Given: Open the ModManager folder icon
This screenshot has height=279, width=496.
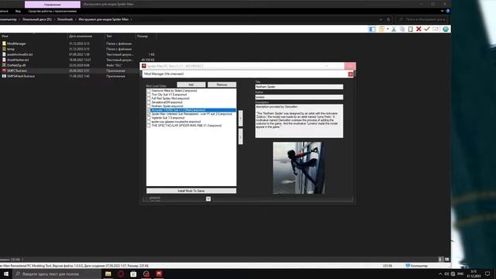Looking at the screenshot, I should coord(4,43).
